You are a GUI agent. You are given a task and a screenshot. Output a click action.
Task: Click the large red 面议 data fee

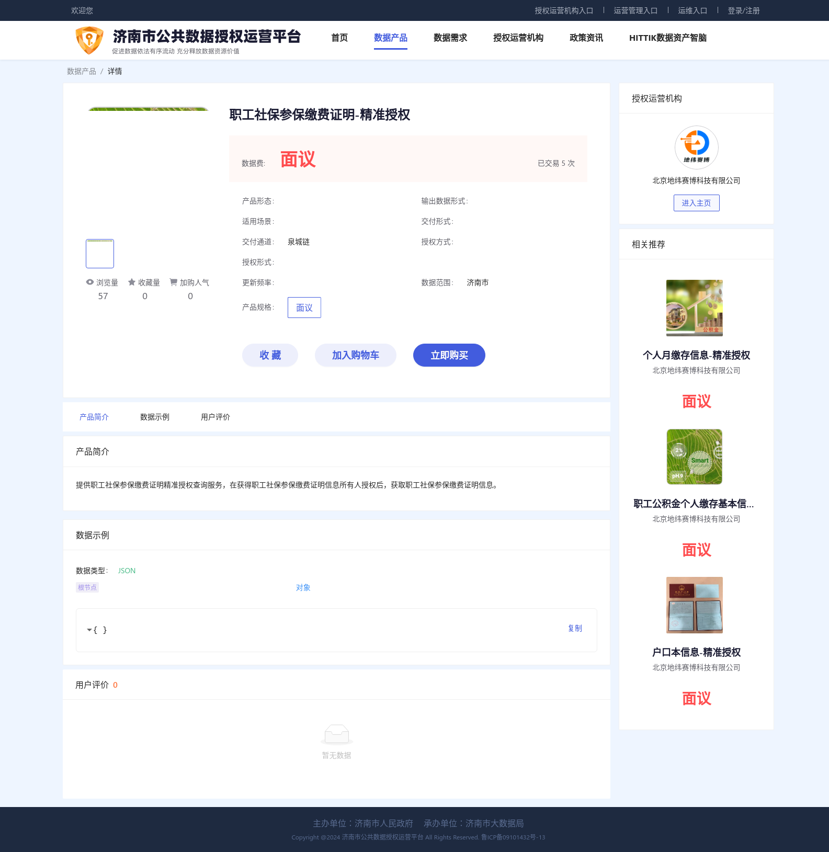[298, 160]
